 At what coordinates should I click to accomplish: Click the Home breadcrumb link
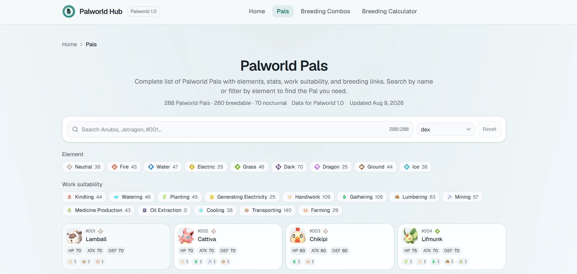pos(69,44)
